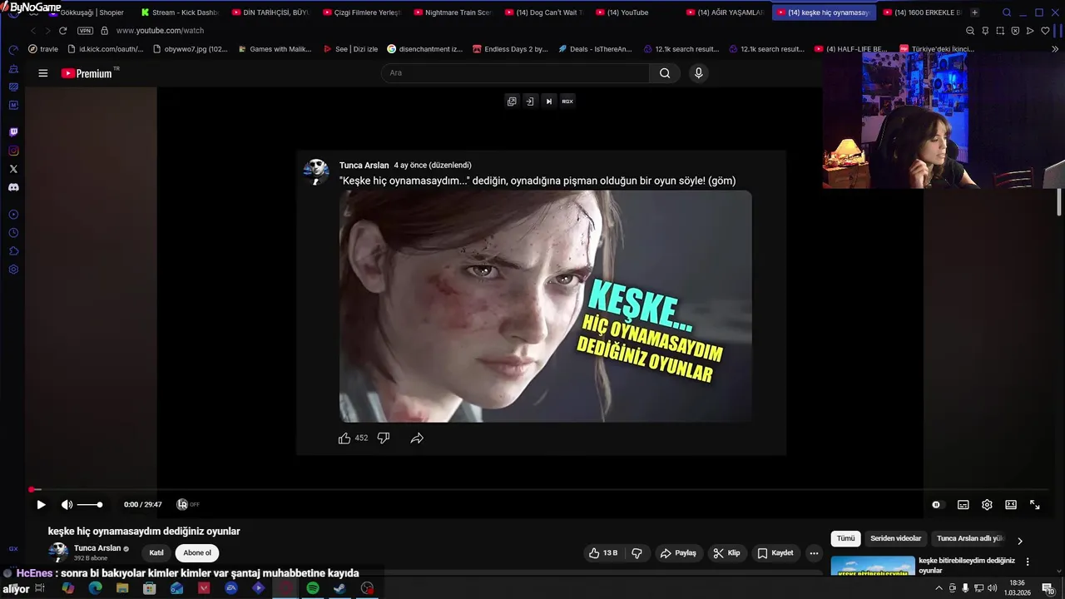1065x599 pixels.
Task: Select the Seriden videolar filter chip
Action: 895,538
